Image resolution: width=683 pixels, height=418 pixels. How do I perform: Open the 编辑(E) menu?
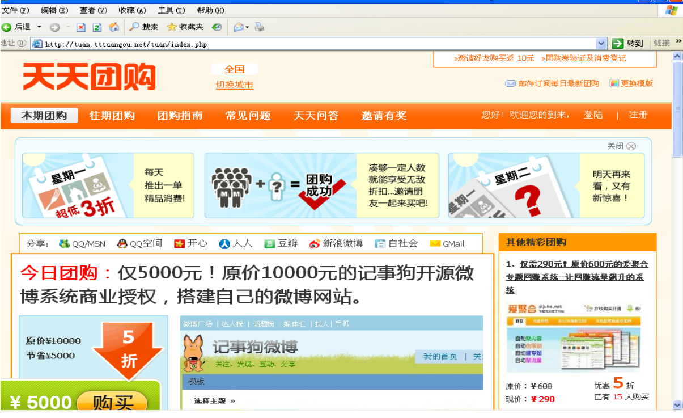pos(54,10)
